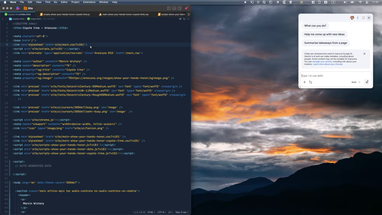Click the pink sparkle assistant icon
This screenshot has height=215, width=382.
click(x=186, y=8)
